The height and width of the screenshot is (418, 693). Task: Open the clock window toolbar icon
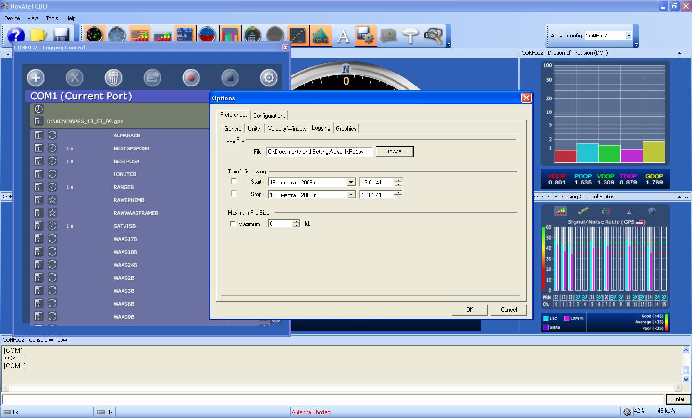tap(117, 36)
